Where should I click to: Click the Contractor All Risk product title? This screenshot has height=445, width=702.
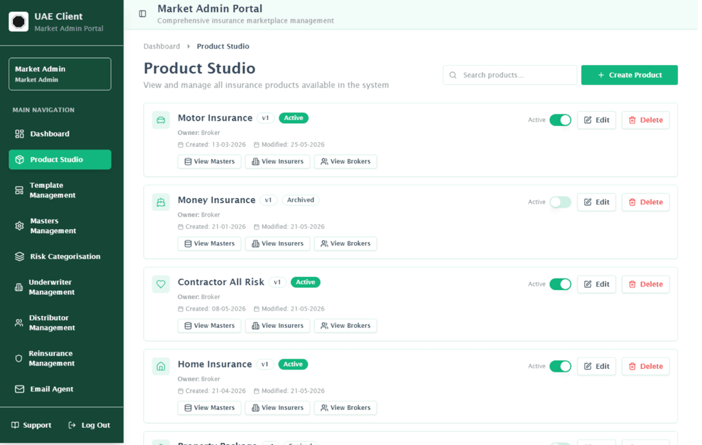(221, 282)
